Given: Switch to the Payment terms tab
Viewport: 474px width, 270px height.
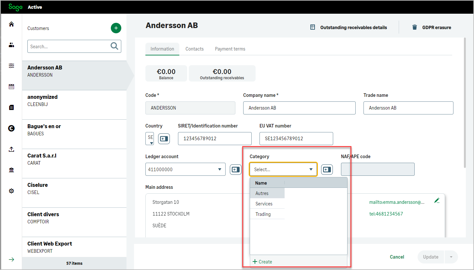Looking at the screenshot, I should point(230,49).
